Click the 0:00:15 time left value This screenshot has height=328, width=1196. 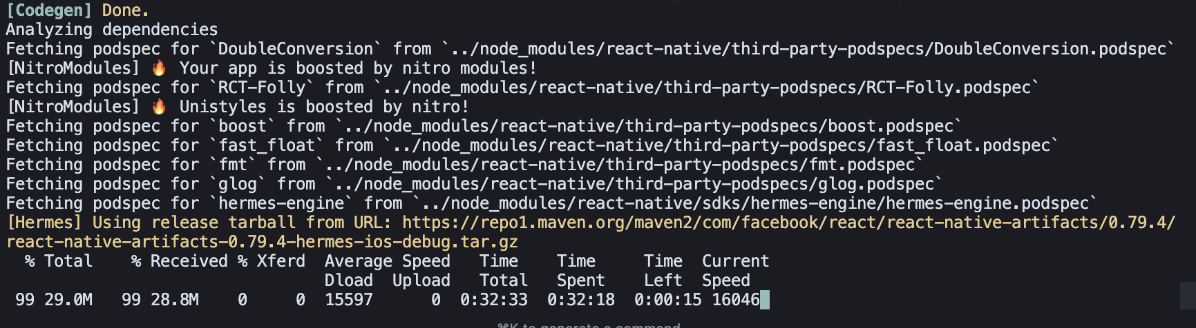pyautogui.click(x=668, y=300)
